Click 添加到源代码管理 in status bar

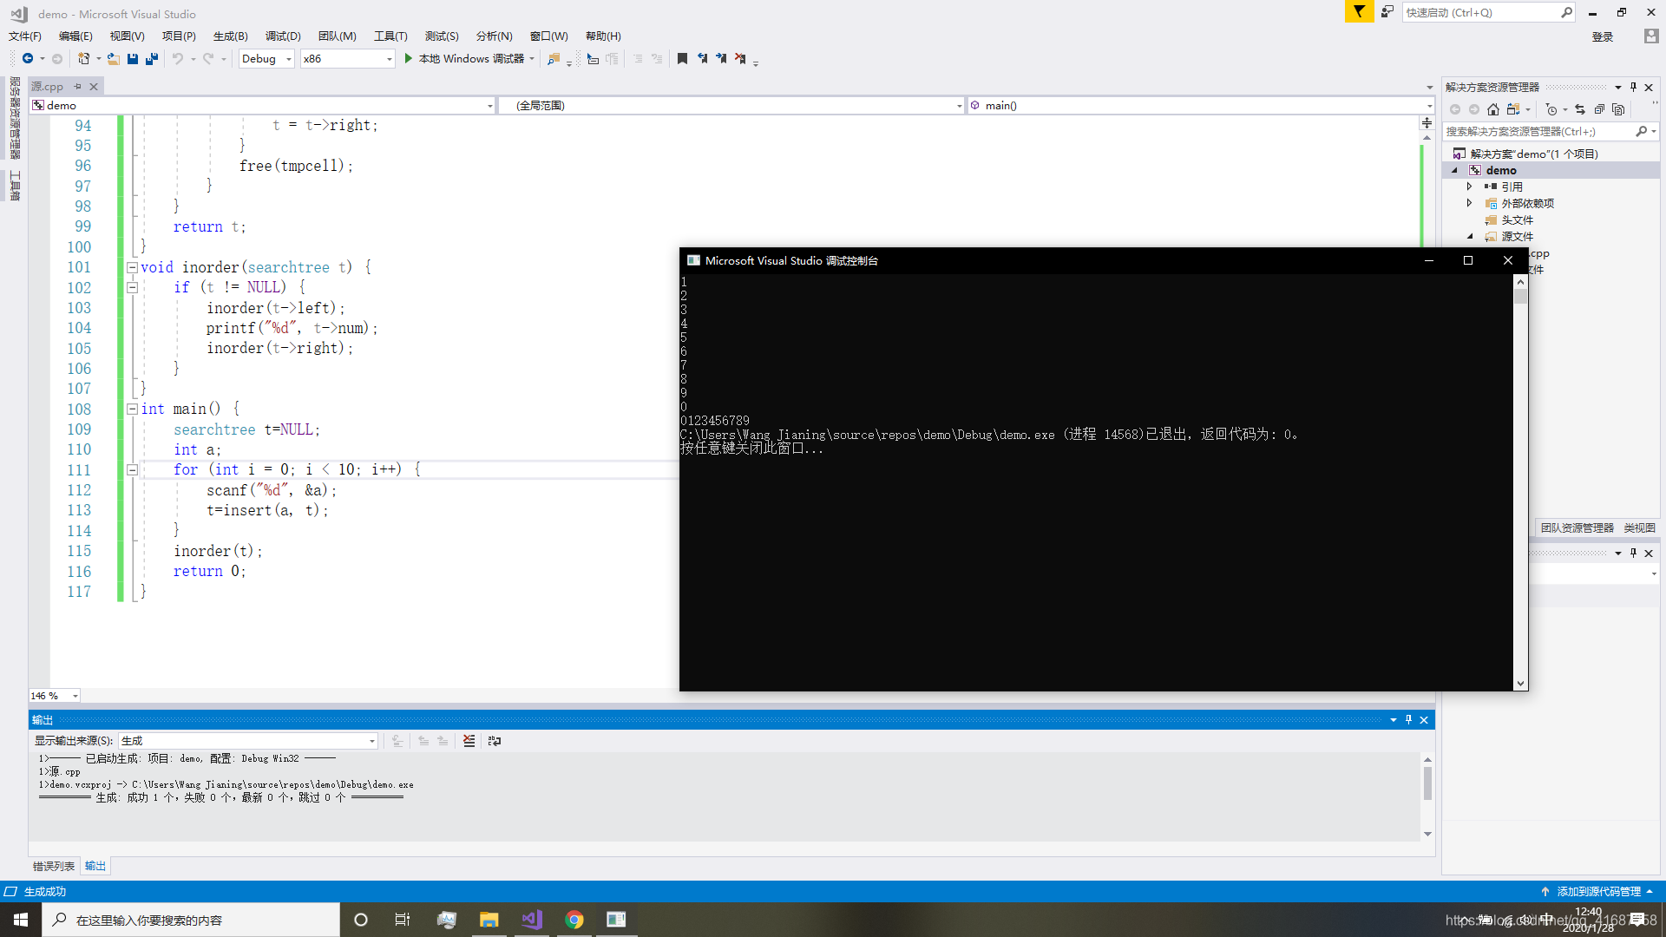coord(1598,891)
